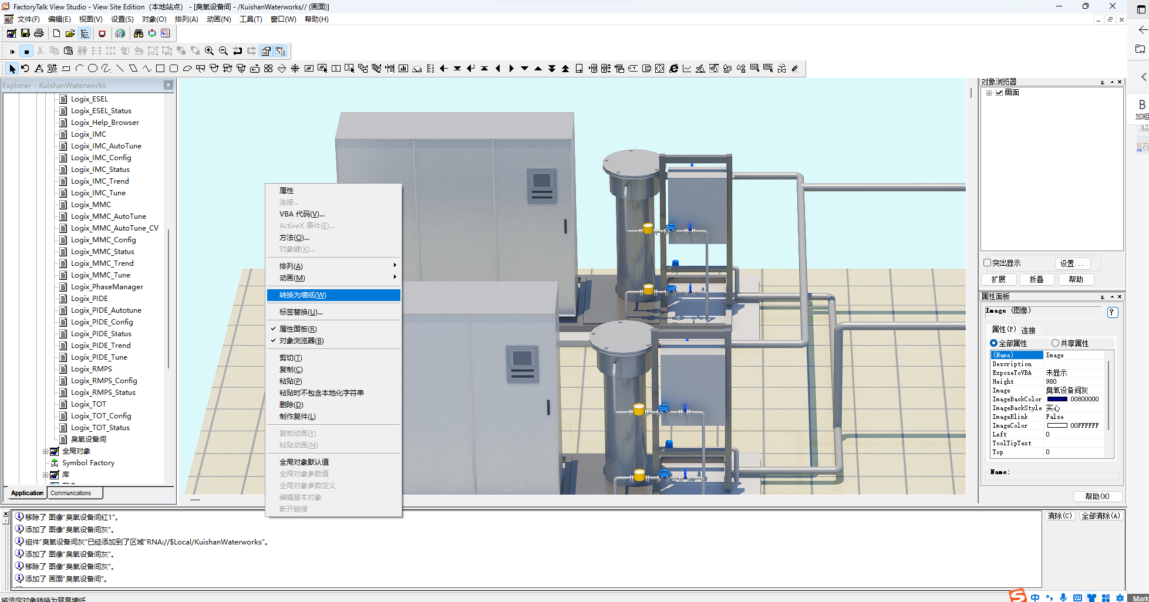This screenshot has width=1149, height=602.
Task: Choose VBA 代码(V) from the context menu
Action: click(x=333, y=214)
